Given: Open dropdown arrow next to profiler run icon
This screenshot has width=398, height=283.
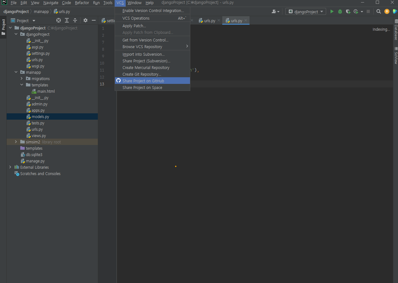Looking at the screenshot, I should (x=362, y=12).
